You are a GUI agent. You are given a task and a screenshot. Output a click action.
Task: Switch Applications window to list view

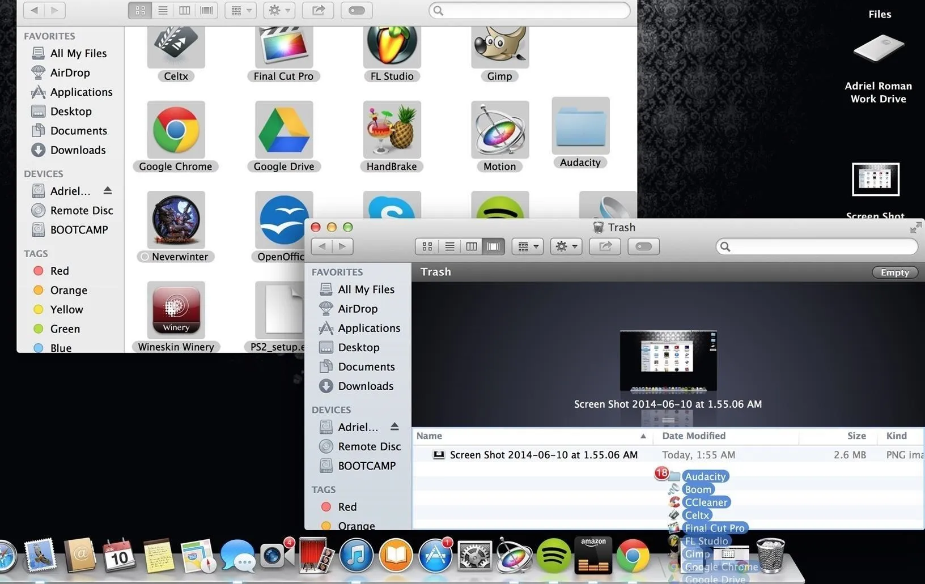click(x=163, y=10)
